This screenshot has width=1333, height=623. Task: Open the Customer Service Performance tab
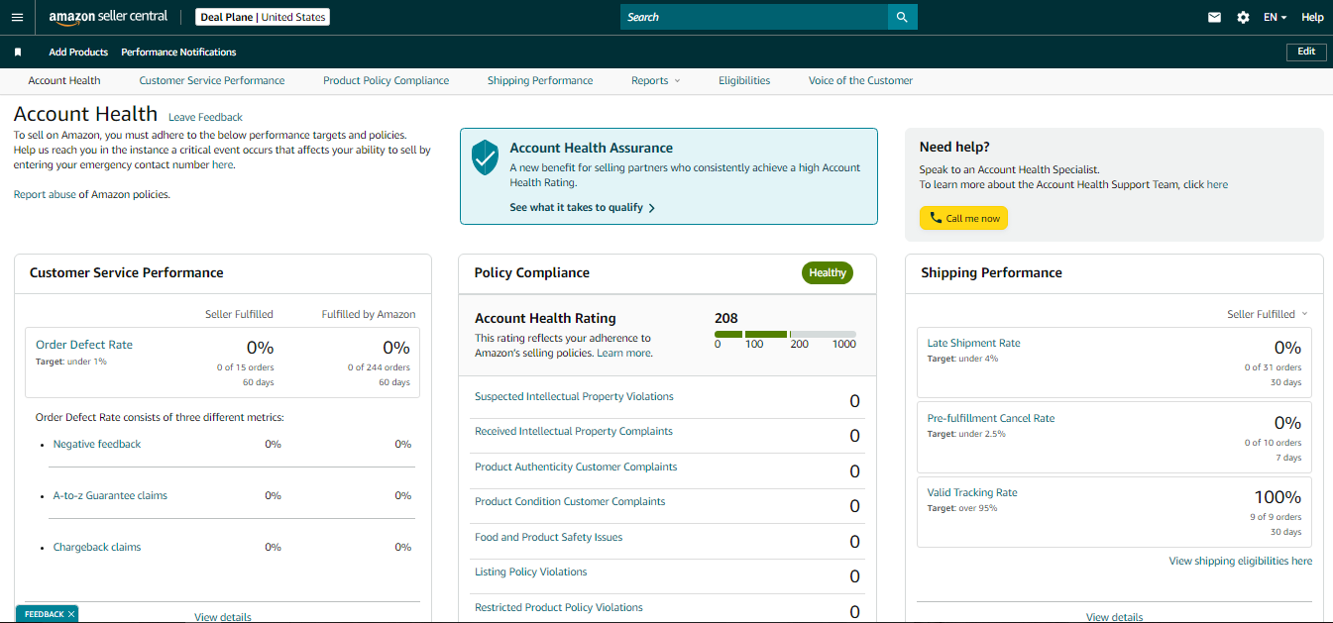[x=212, y=80]
